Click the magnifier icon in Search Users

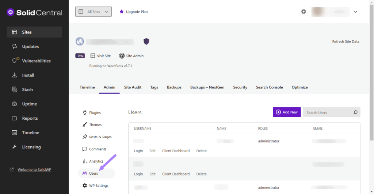(x=355, y=112)
